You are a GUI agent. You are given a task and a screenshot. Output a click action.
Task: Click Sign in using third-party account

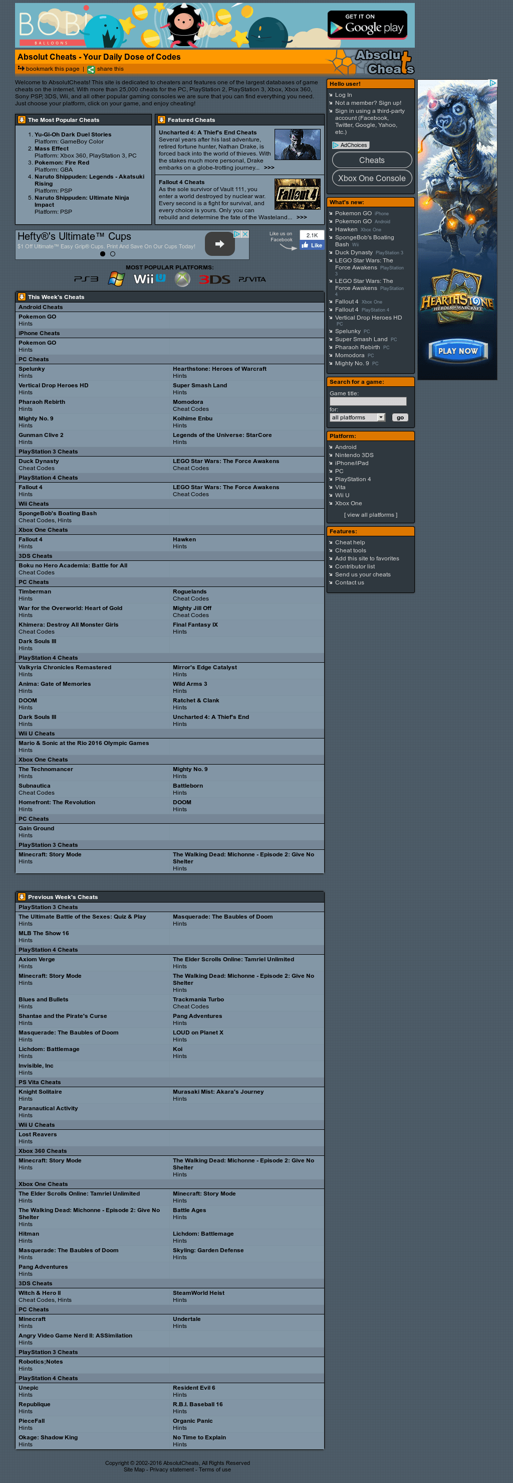point(370,121)
